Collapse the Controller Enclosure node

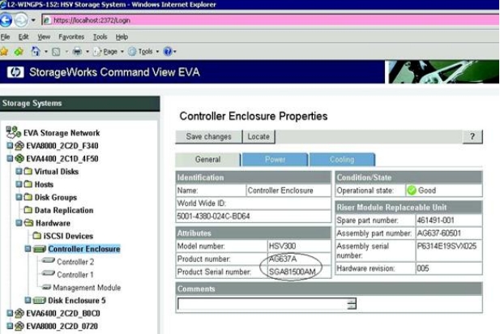point(28,249)
